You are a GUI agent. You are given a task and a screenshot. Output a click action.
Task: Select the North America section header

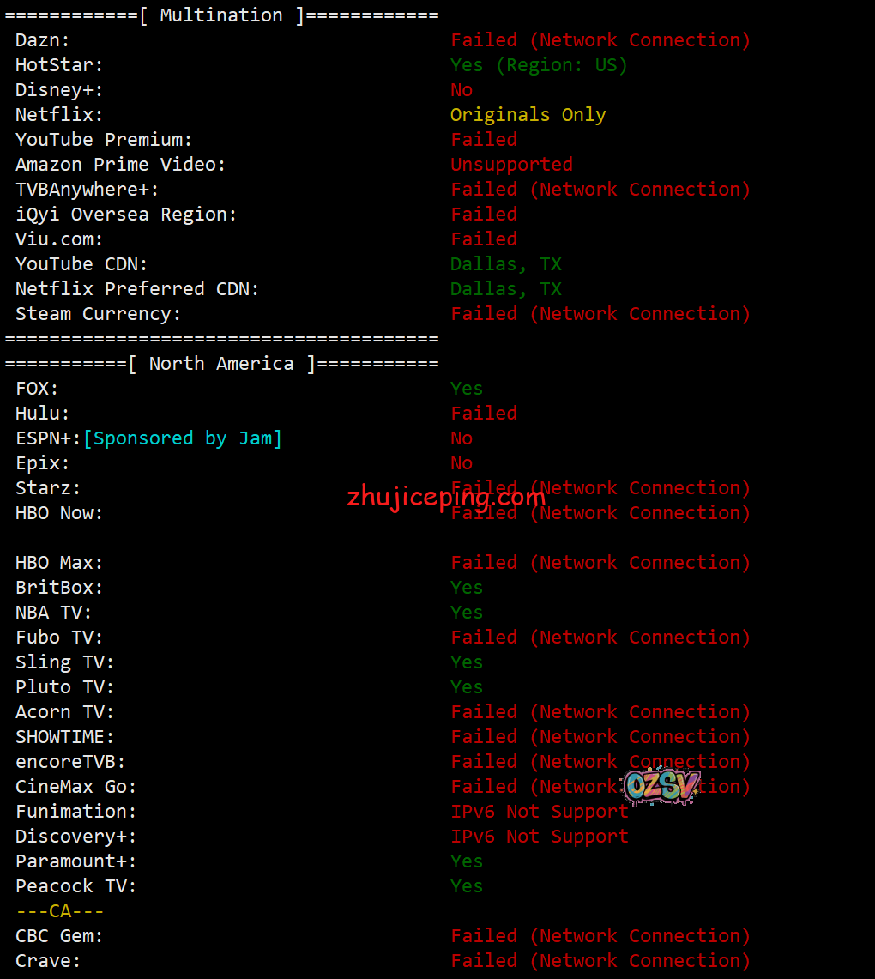[x=221, y=364]
